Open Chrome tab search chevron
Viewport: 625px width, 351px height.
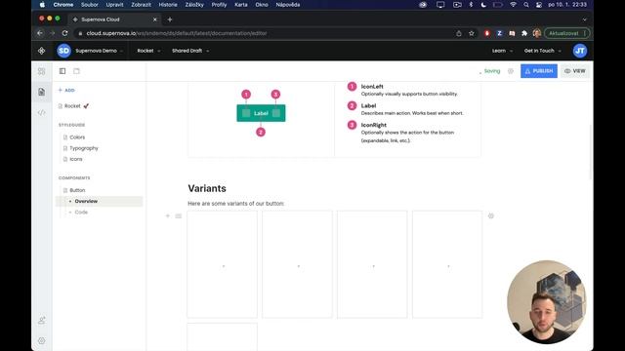pos(584,19)
